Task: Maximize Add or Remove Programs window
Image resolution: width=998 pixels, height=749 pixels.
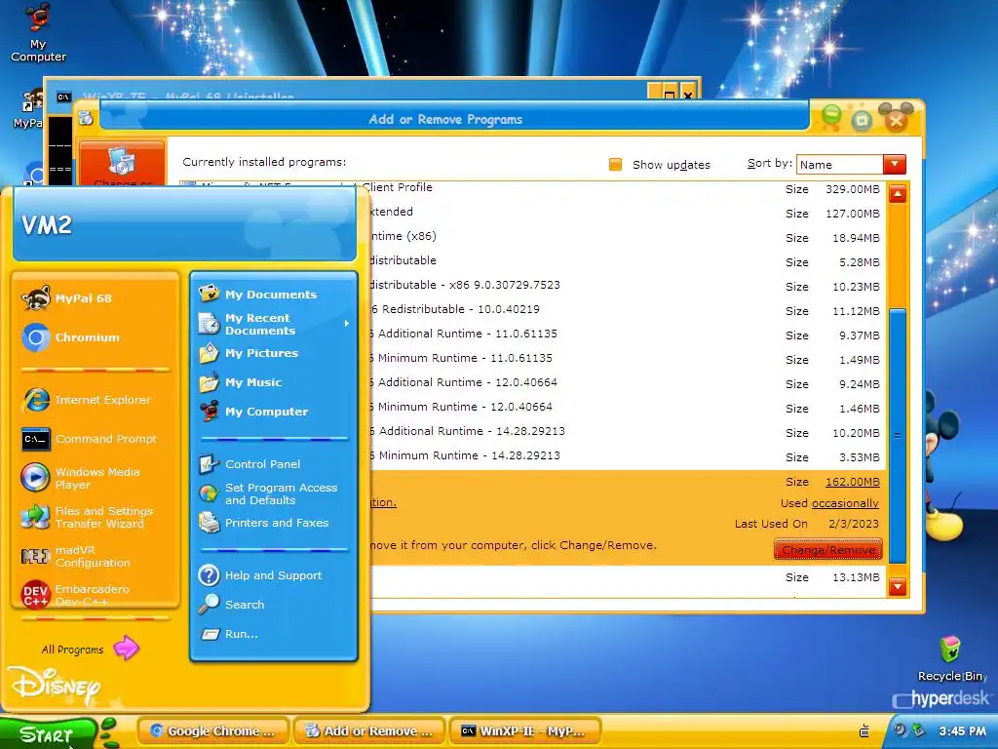Action: (862, 120)
